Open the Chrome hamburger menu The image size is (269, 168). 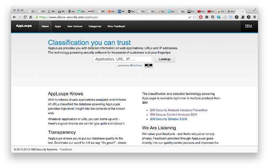pos(255,17)
